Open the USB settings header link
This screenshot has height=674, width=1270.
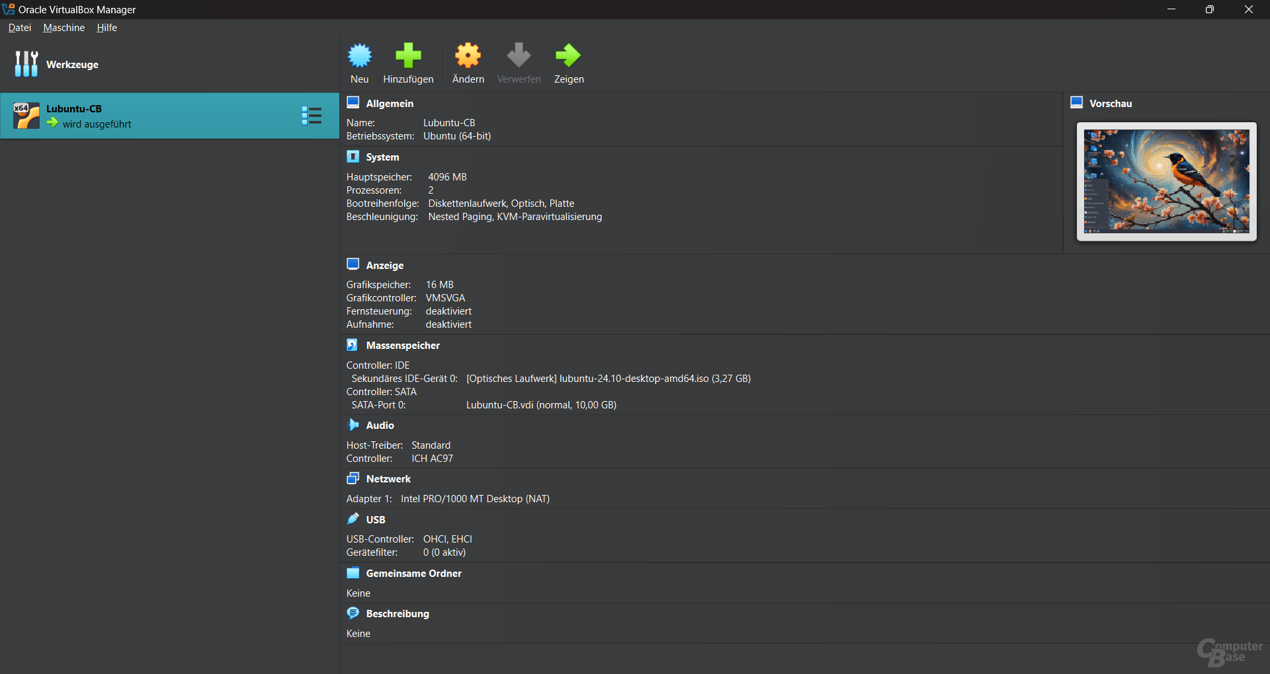pyautogui.click(x=376, y=520)
